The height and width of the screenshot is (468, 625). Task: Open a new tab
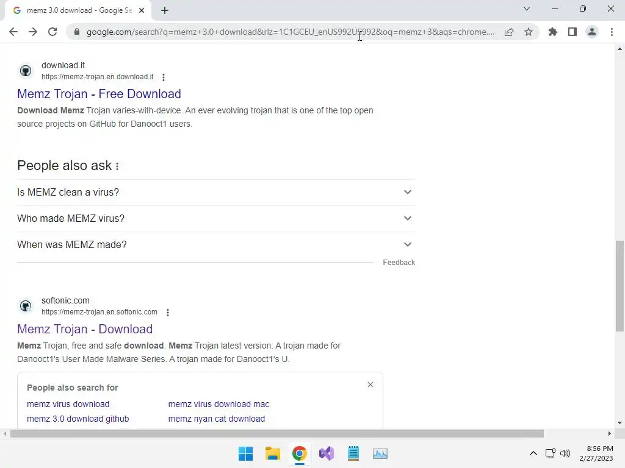(x=165, y=10)
